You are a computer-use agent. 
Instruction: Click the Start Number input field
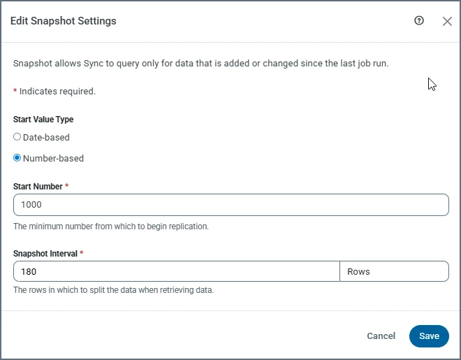[231, 205]
